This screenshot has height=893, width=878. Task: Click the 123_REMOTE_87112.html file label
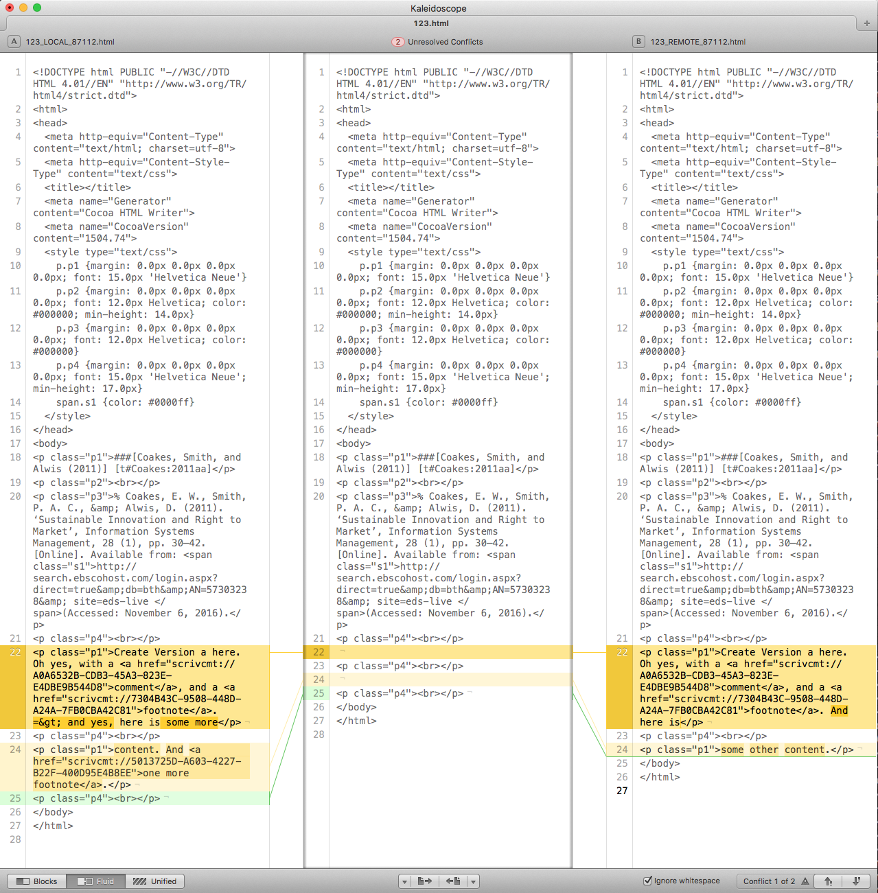[x=697, y=42]
